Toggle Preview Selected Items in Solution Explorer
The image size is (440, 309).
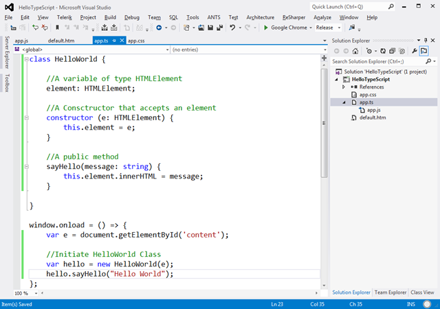click(423, 51)
